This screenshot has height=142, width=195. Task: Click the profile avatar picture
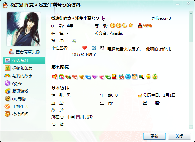(24, 29)
